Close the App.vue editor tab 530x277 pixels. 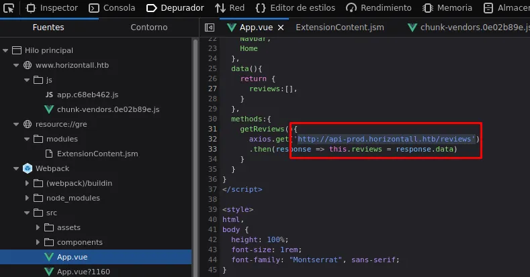point(281,27)
